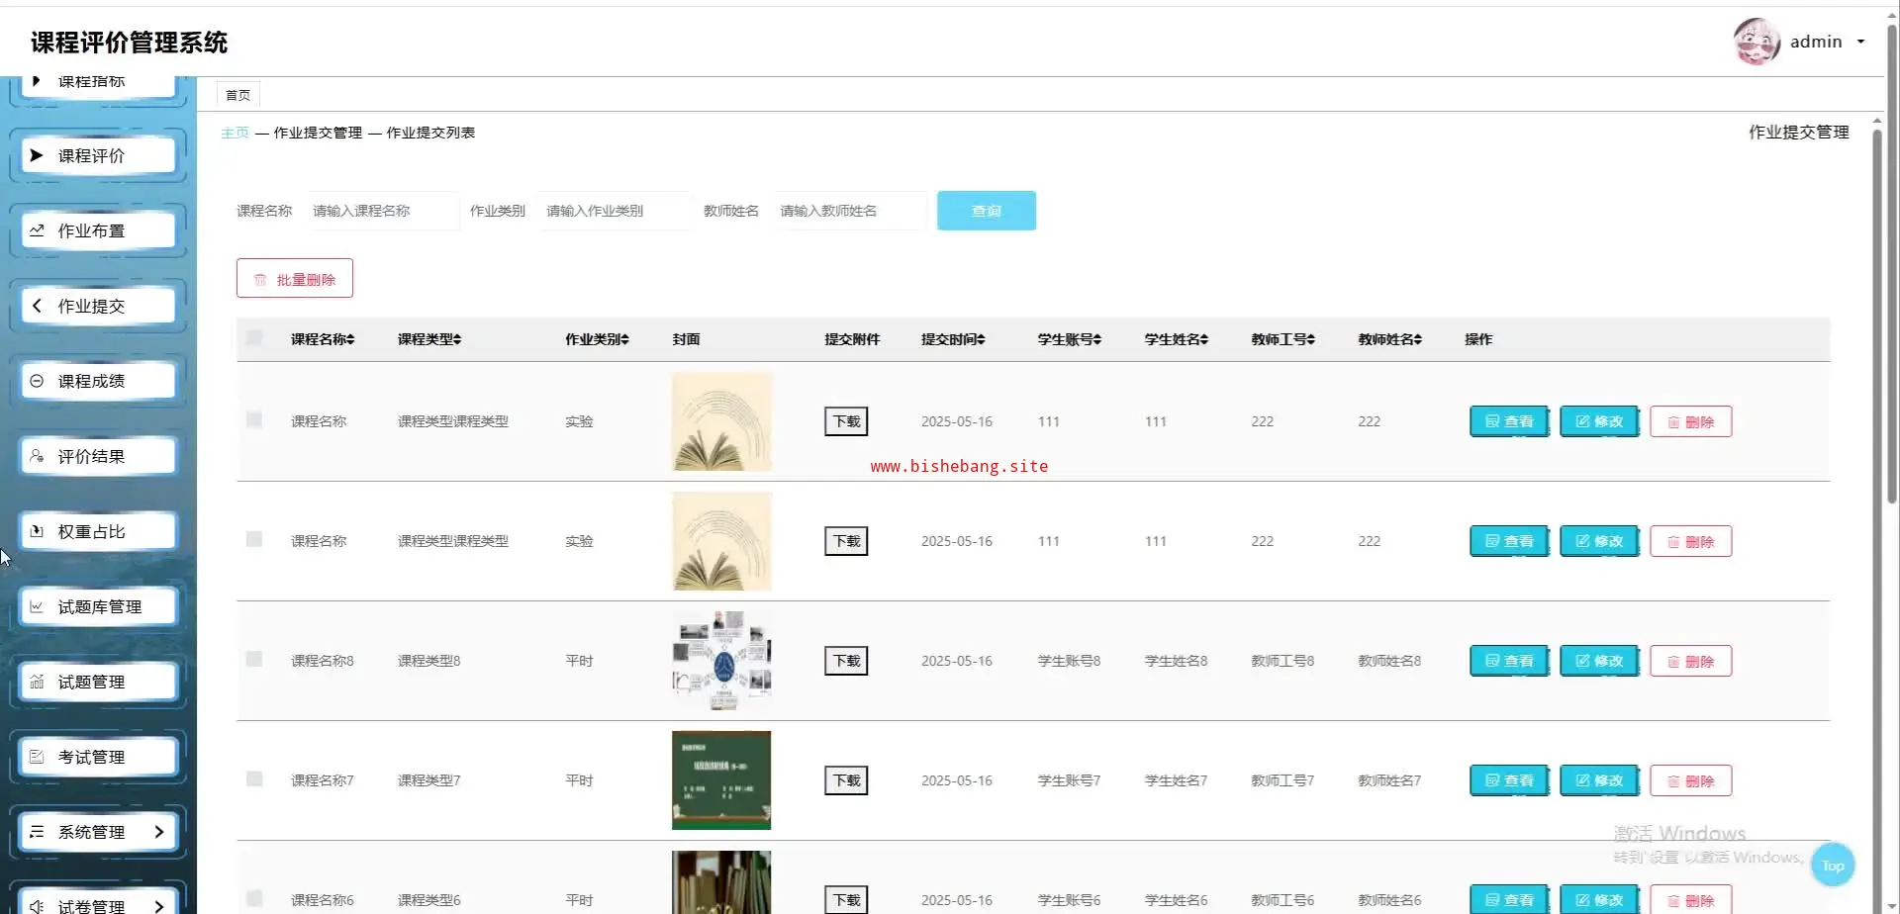Click the play icon beside 课程评价

coord(37,155)
